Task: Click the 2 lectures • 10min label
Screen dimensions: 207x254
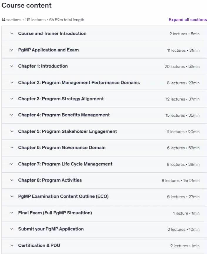Action: tap(184, 230)
